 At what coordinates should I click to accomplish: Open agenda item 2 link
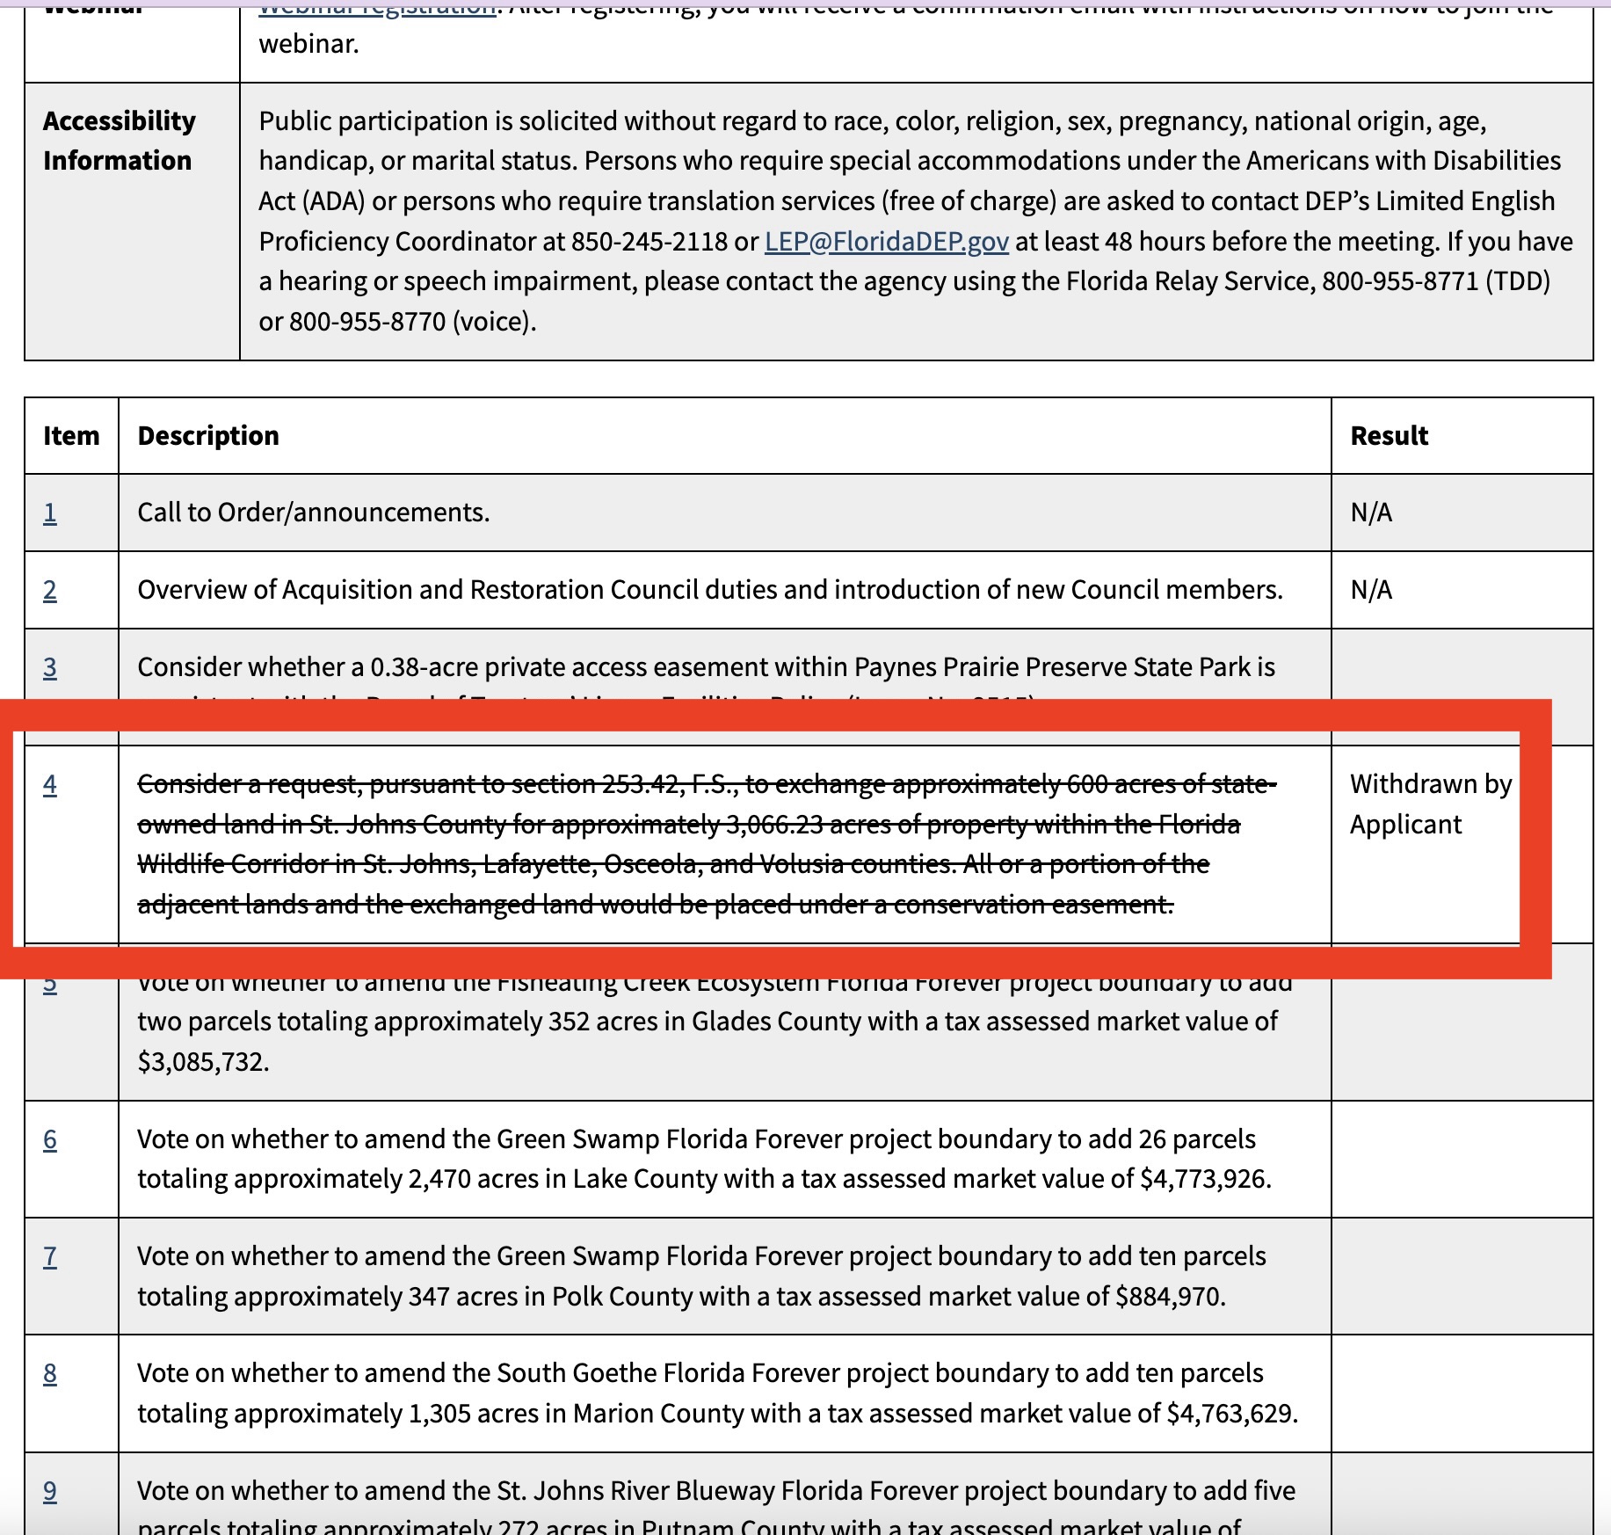pos(50,590)
